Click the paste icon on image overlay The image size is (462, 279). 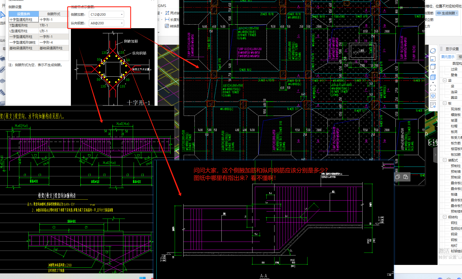(x=406, y=177)
